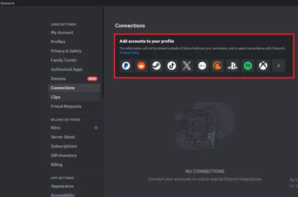Image resolution: width=298 pixels, height=197 pixels.
Task: Click 'Connect your accounts to unlock' text
Action: 205,179
